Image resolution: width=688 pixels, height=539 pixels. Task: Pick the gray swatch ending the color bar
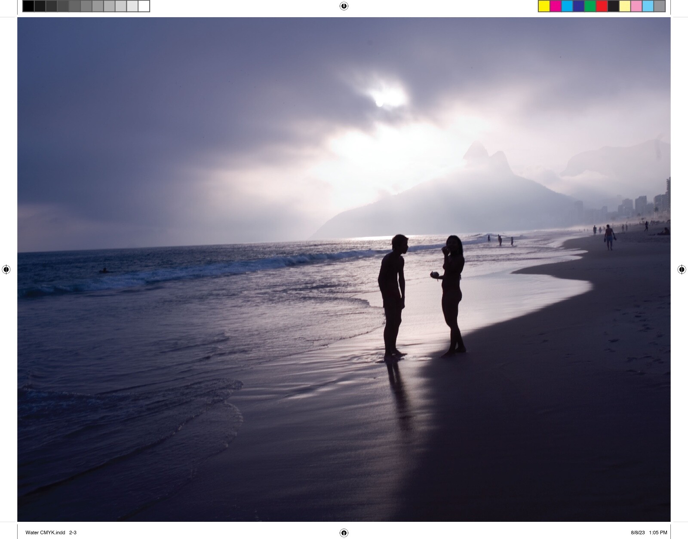point(660,6)
